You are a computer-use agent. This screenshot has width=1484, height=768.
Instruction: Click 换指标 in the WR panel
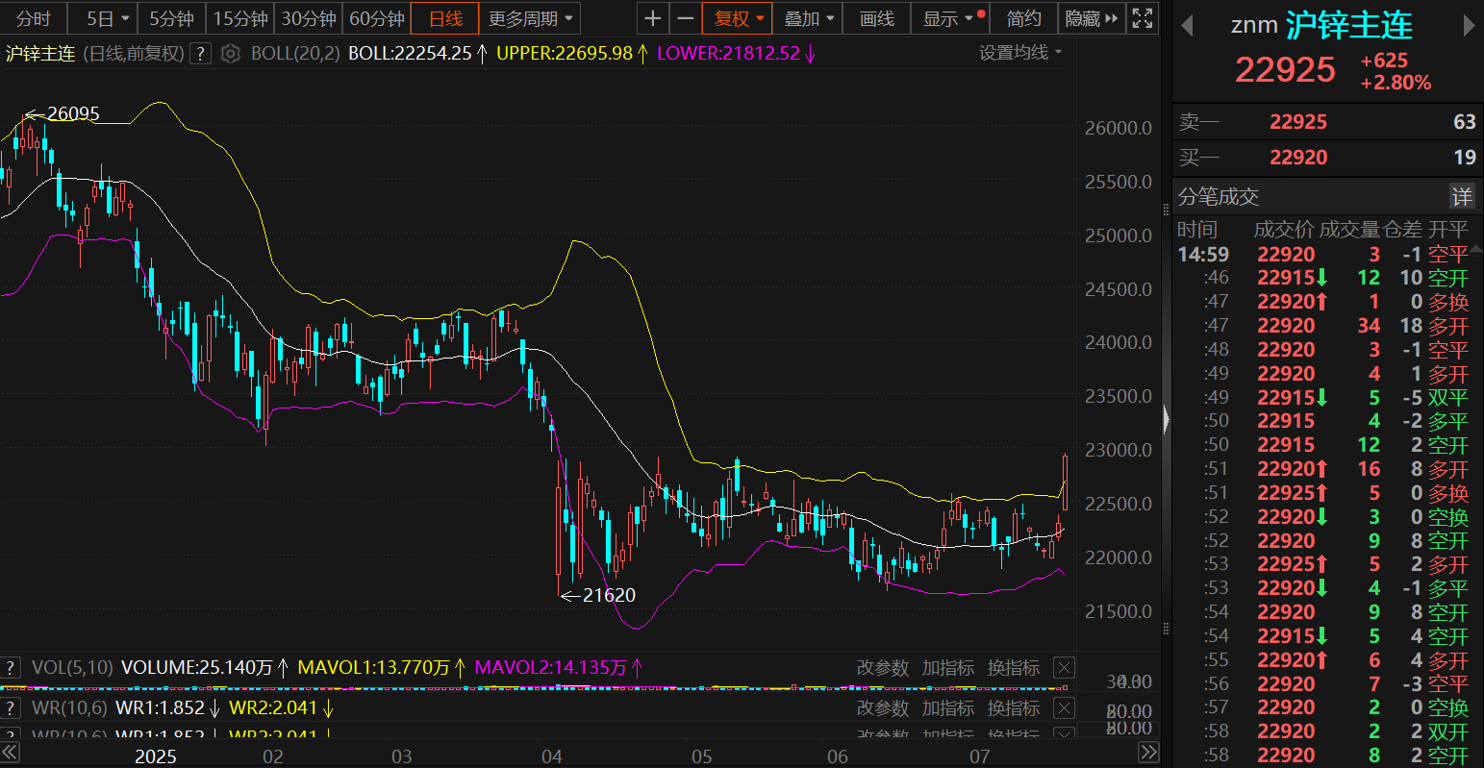1013,708
